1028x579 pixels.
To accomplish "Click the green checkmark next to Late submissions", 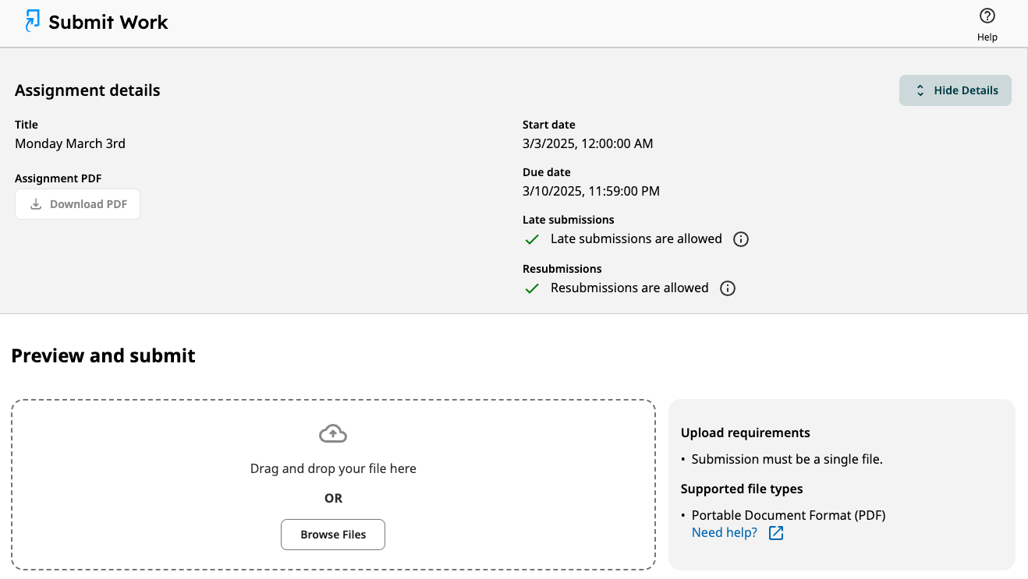I will tap(532, 239).
